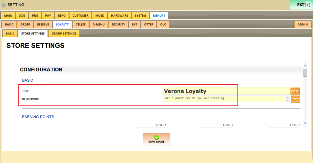The image size is (313, 163).
Task: Click the Verona Loyalty title field
Action: [226, 91]
